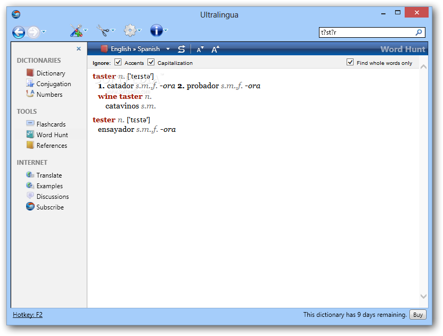443x336 pixels.
Task: Expand the info icon dropdown arrow
Action: (166, 30)
